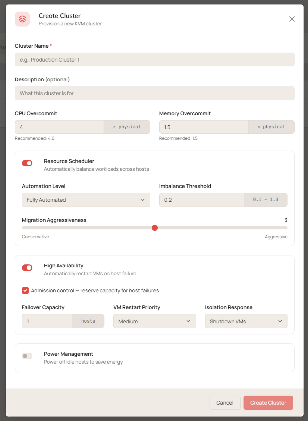Disable the Resource Scheduler toggle
308x421 pixels.
[27, 163]
